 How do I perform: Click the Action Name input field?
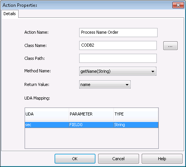[x=118, y=33]
